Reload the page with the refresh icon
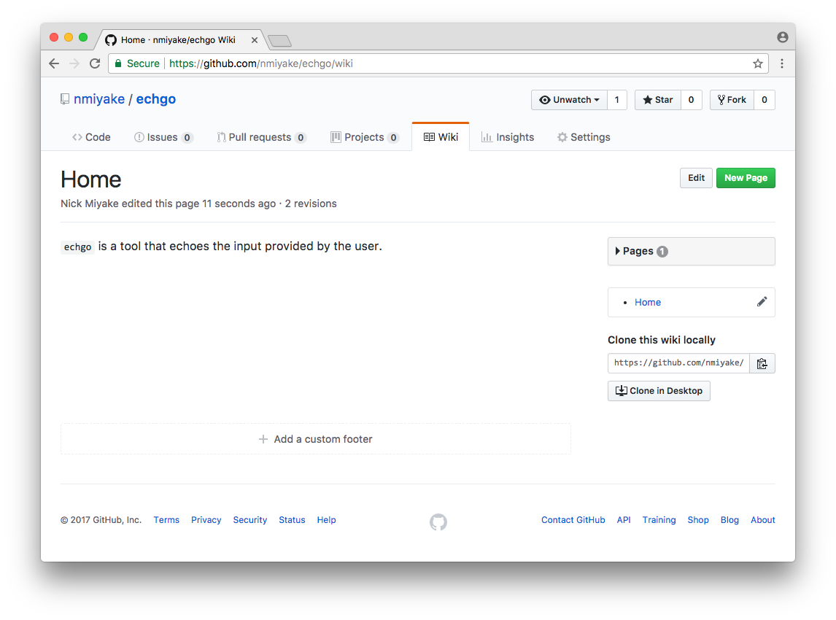This screenshot has height=620, width=836. [95, 63]
